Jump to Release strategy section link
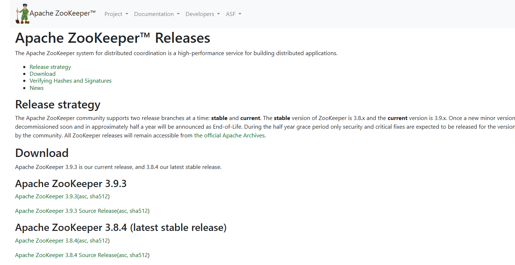Screen dimensions: 515x265 point(50,67)
